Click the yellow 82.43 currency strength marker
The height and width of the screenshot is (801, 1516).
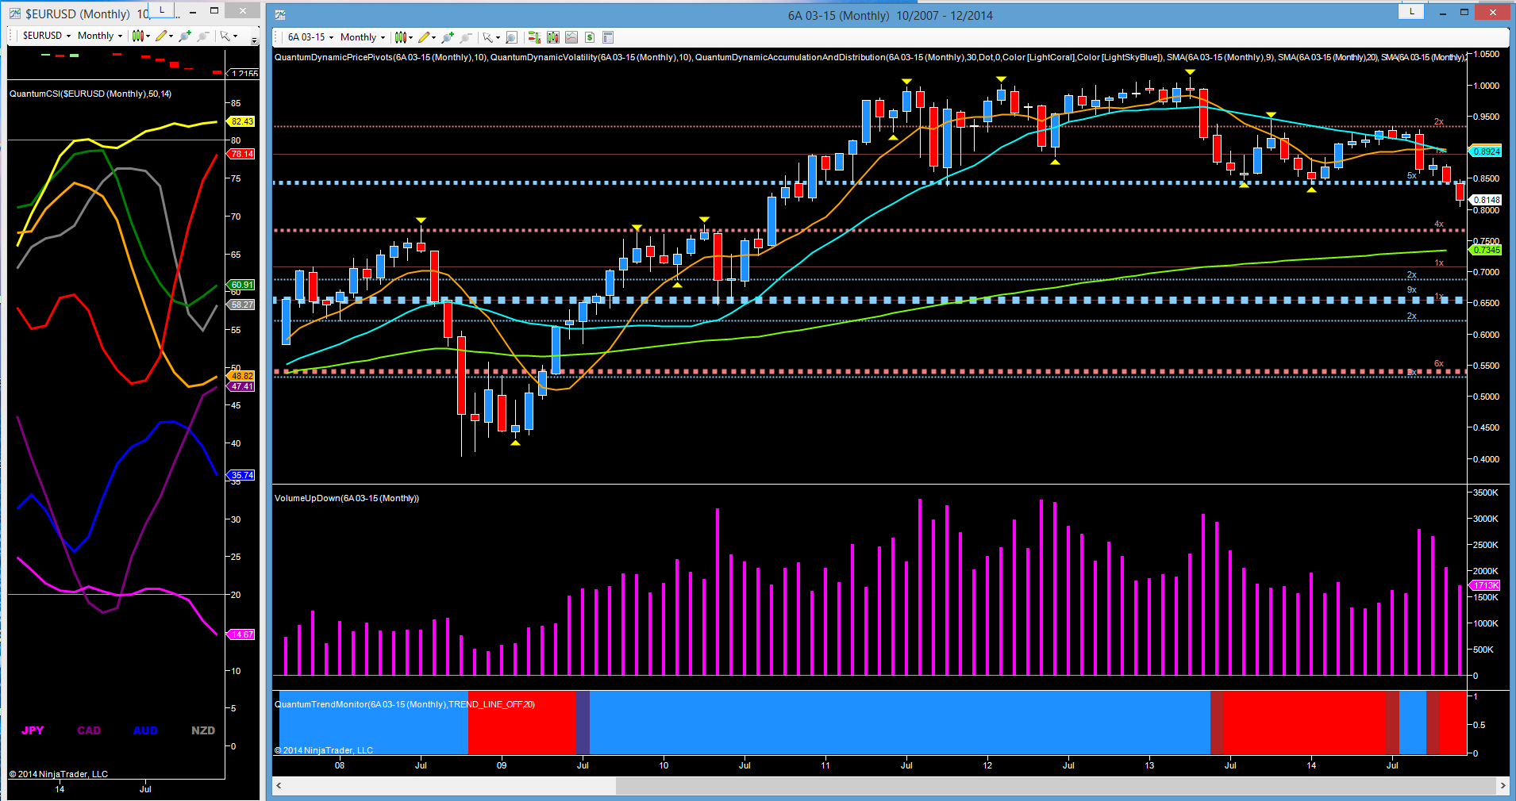click(241, 121)
